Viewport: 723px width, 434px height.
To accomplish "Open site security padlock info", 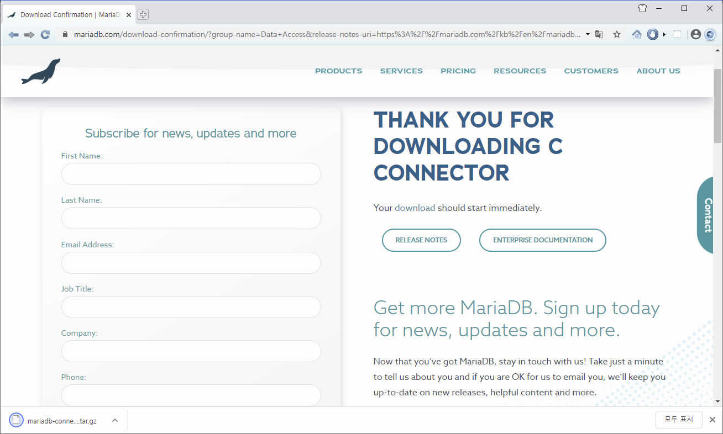I will click(65, 34).
